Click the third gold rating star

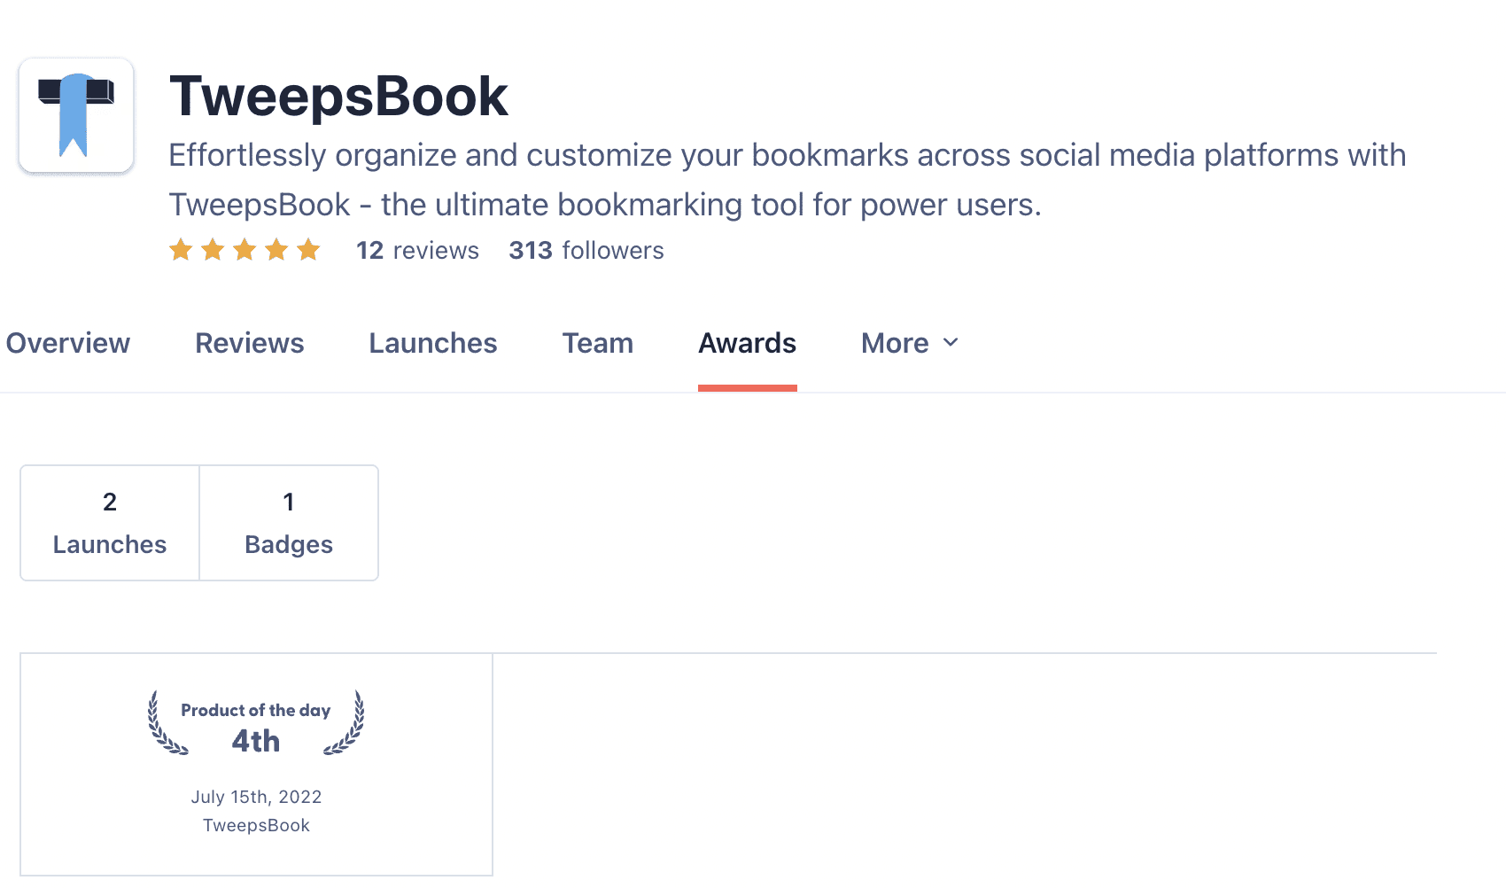pos(245,250)
